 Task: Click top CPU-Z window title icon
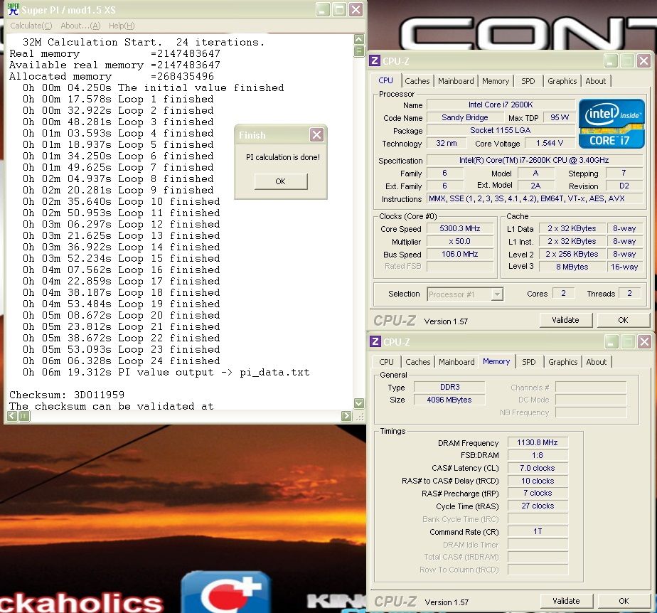(x=375, y=61)
